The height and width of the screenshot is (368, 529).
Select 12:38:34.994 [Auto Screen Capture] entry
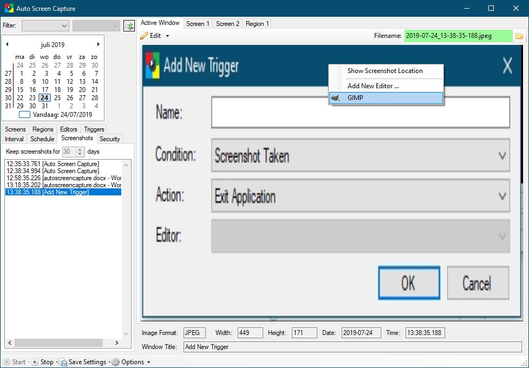coord(63,171)
